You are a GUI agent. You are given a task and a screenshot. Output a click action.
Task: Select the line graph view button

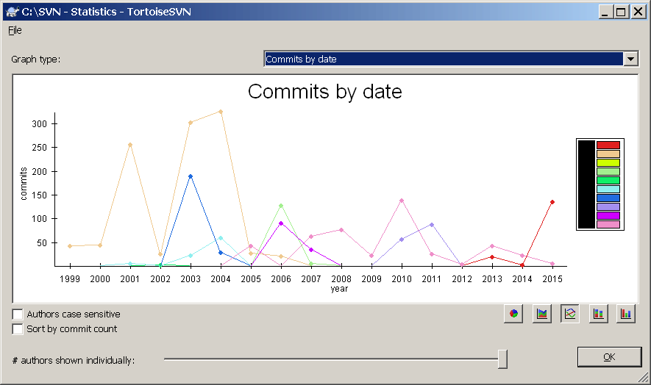coord(570,314)
